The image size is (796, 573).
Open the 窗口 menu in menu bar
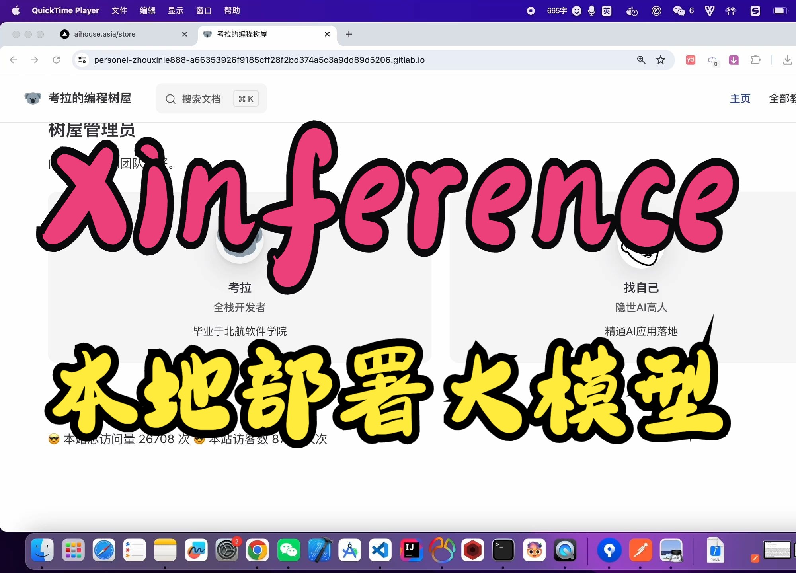coord(204,11)
